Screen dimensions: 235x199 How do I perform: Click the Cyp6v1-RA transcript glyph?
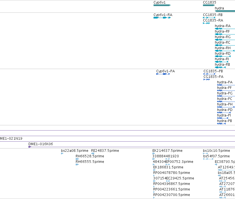(x=162, y=18)
